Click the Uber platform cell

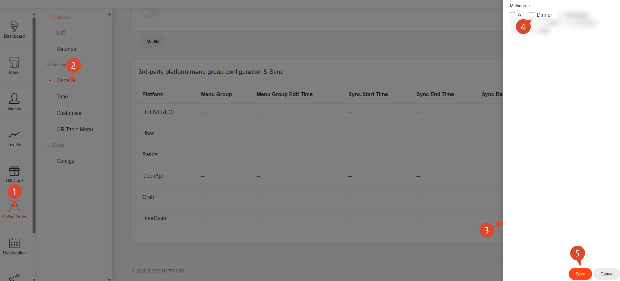148,133
